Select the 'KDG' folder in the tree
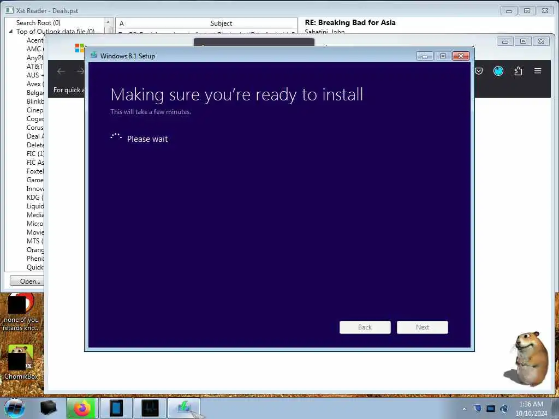559x419 pixels. pos(35,197)
